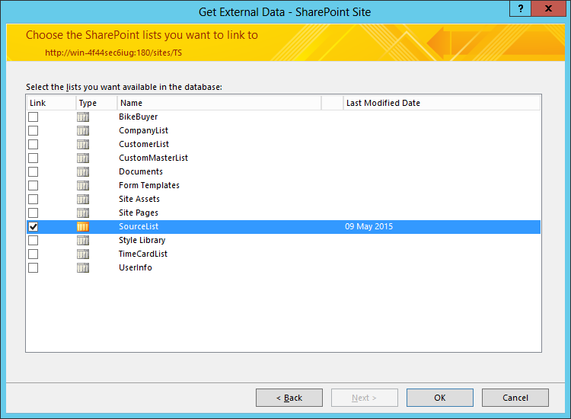Screen dimensions: 571x419
Task: Select the Style Library list name
Action: [x=142, y=241]
